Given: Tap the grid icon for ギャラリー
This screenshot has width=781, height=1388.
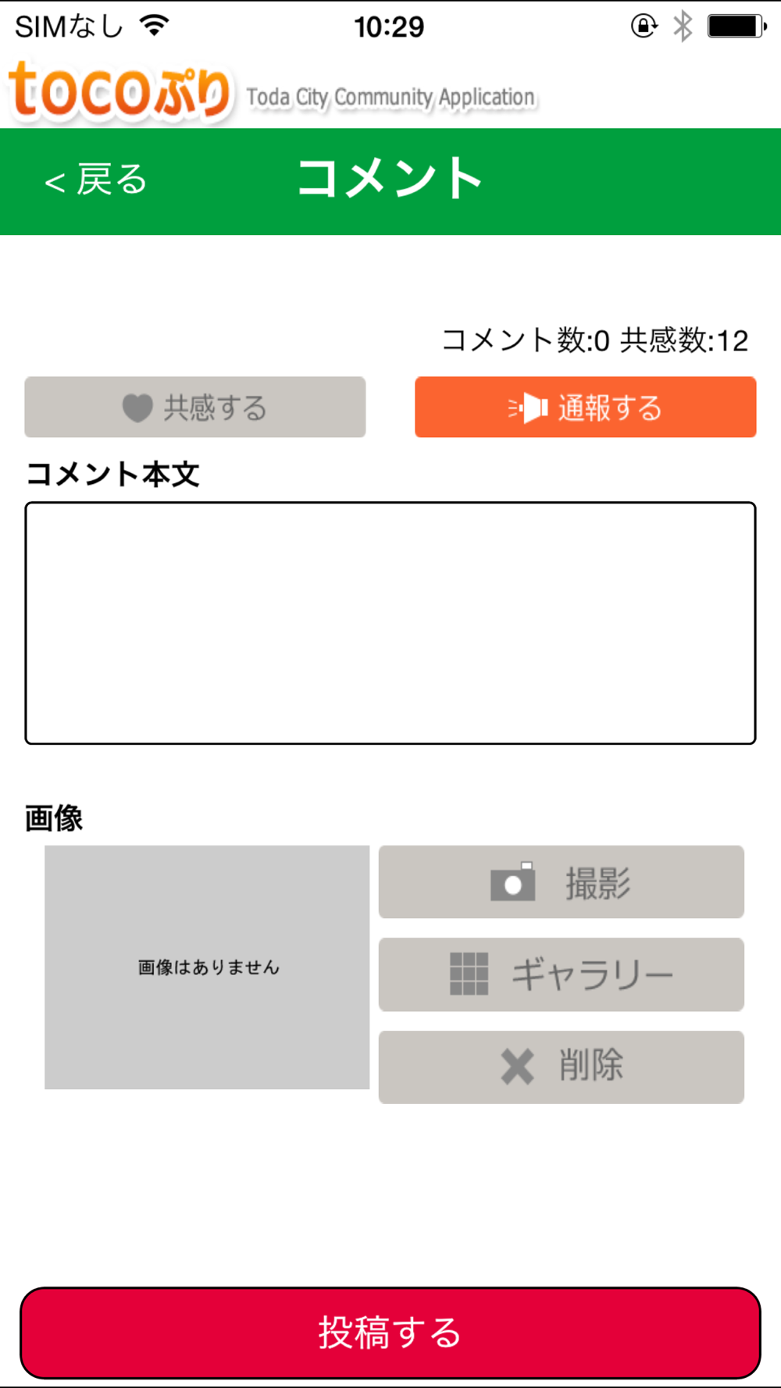Looking at the screenshot, I should (469, 973).
